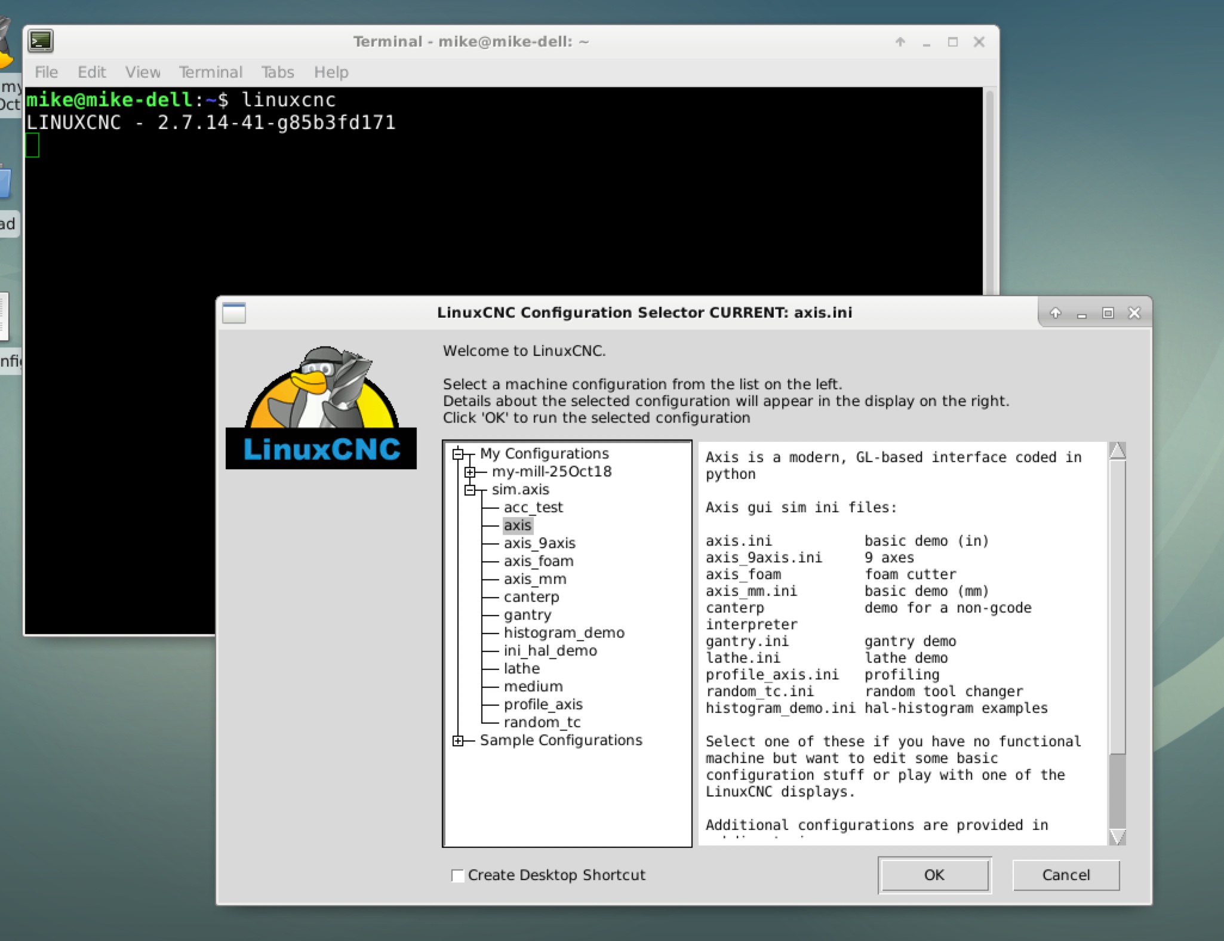The image size is (1224, 941).
Task: Click the window menu icon of Configuration Selector
Action: pyautogui.click(x=234, y=313)
